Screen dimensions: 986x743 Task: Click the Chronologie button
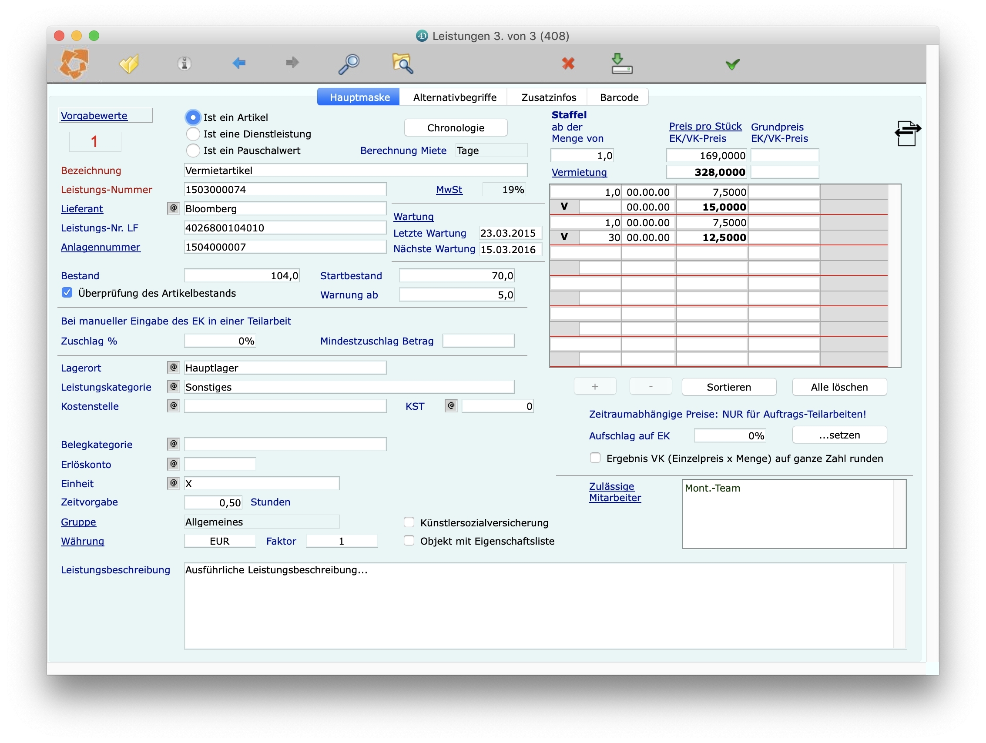456,128
